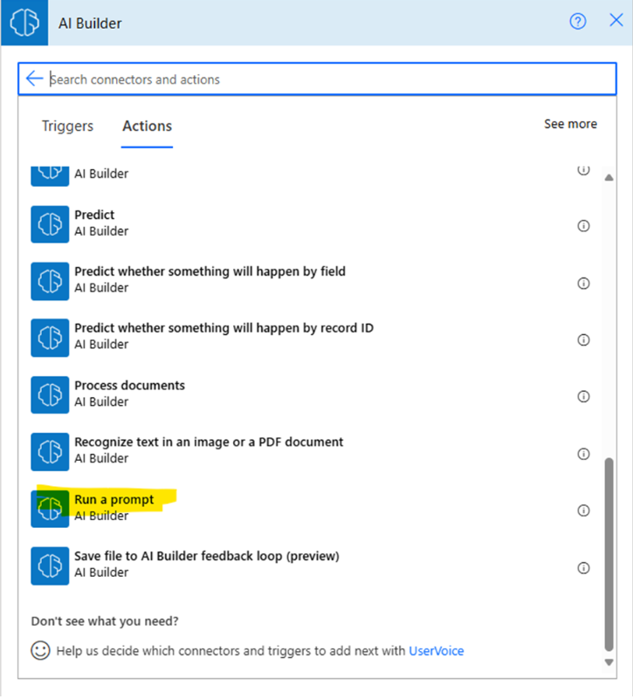The height and width of the screenshot is (699, 633).
Task: Click info icon for Run a prompt
Action: 583,511
